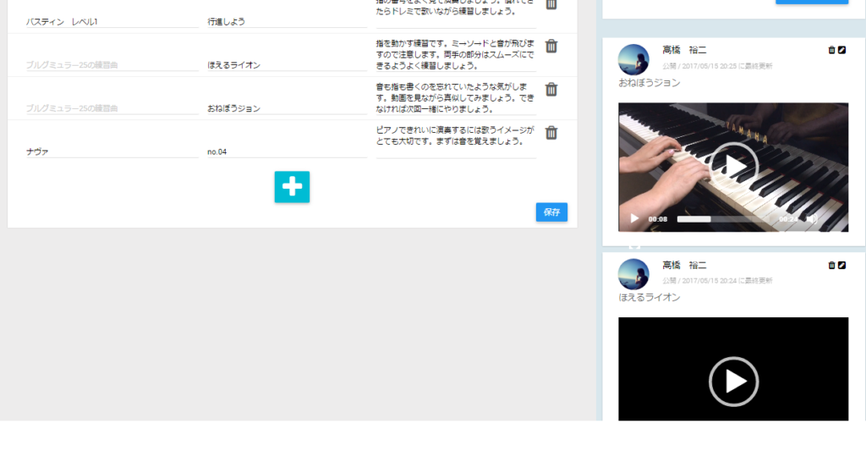Delete the ほえるライオン row with trash icon
Screen dimensions: 866x462
[551, 47]
